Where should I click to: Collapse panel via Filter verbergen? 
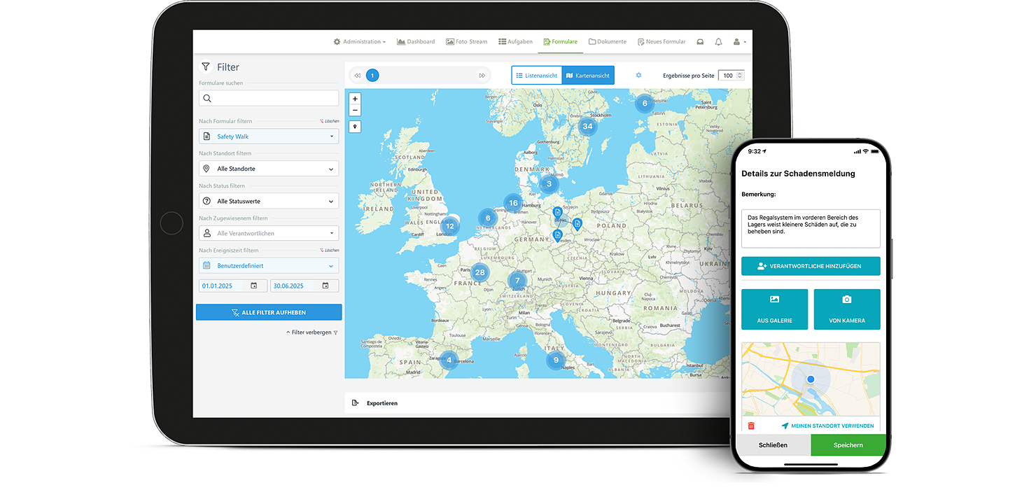click(311, 332)
